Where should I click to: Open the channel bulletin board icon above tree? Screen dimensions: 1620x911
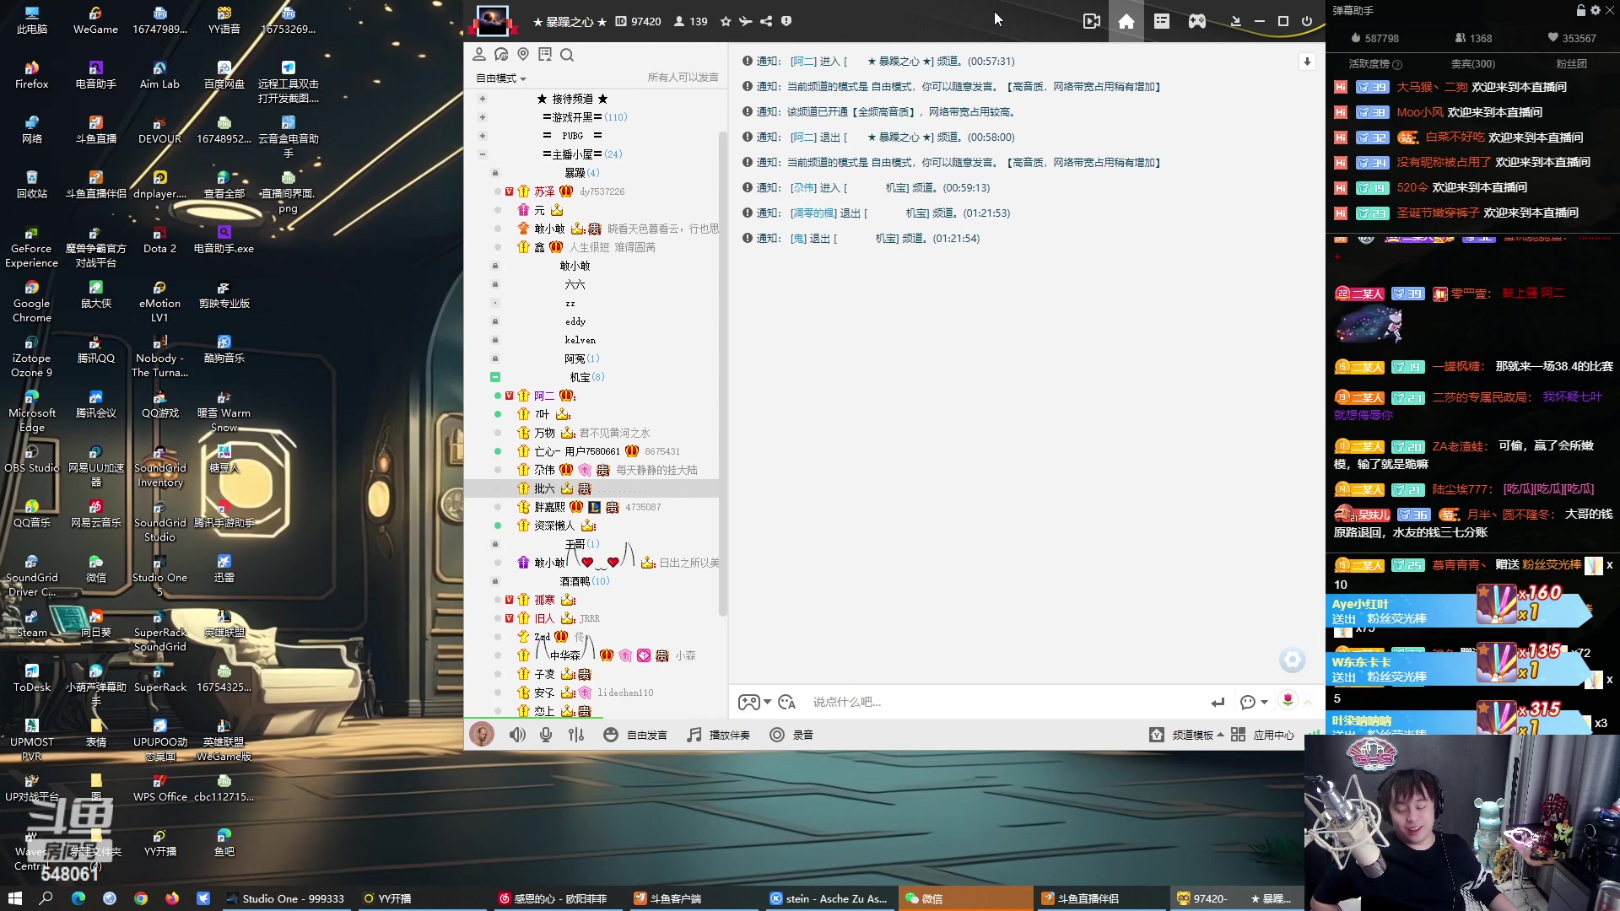(545, 54)
